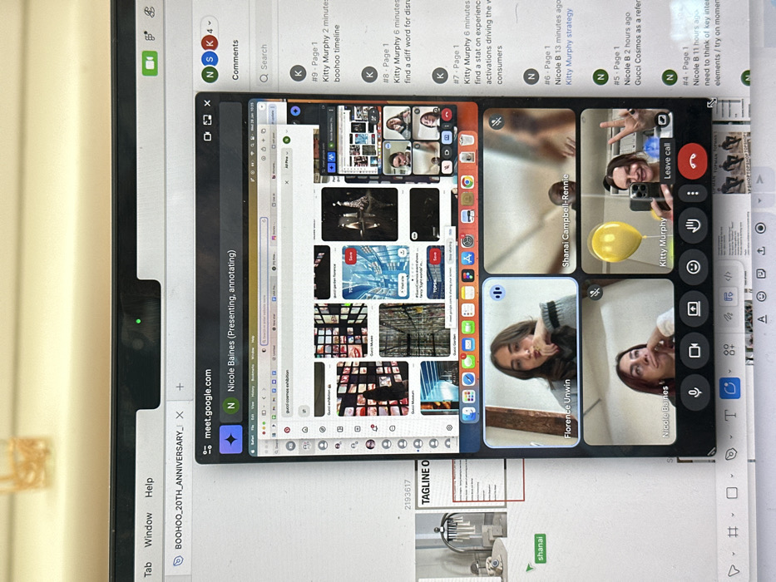The height and width of the screenshot is (582, 776).
Task: Toggle the microphone in Meet controls
Action: [x=694, y=392]
